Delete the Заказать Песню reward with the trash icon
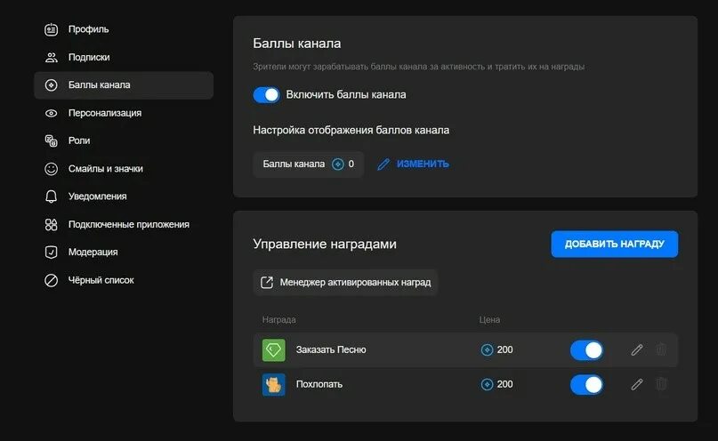 [x=661, y=349]
